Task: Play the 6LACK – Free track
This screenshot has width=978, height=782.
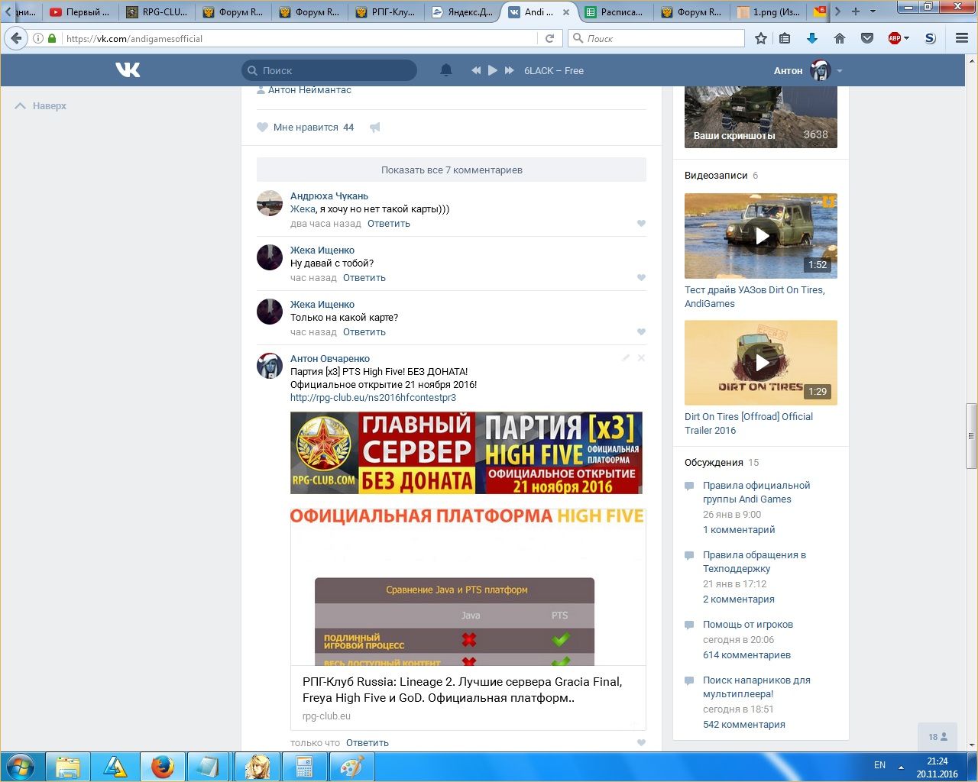Action: 493,70
